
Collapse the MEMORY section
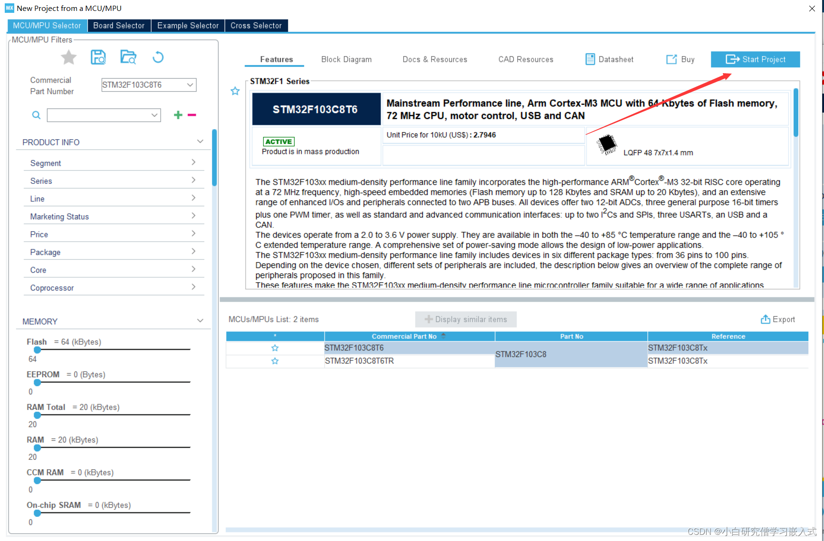(x=200, y=321)
